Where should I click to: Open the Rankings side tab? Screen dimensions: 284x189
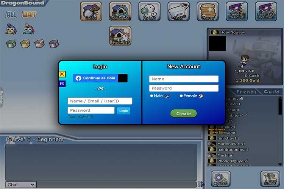[x=2, y=97]
